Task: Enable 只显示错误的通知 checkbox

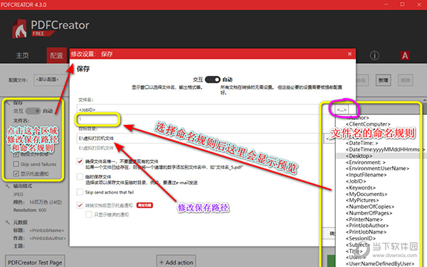Action: point(89,214)
